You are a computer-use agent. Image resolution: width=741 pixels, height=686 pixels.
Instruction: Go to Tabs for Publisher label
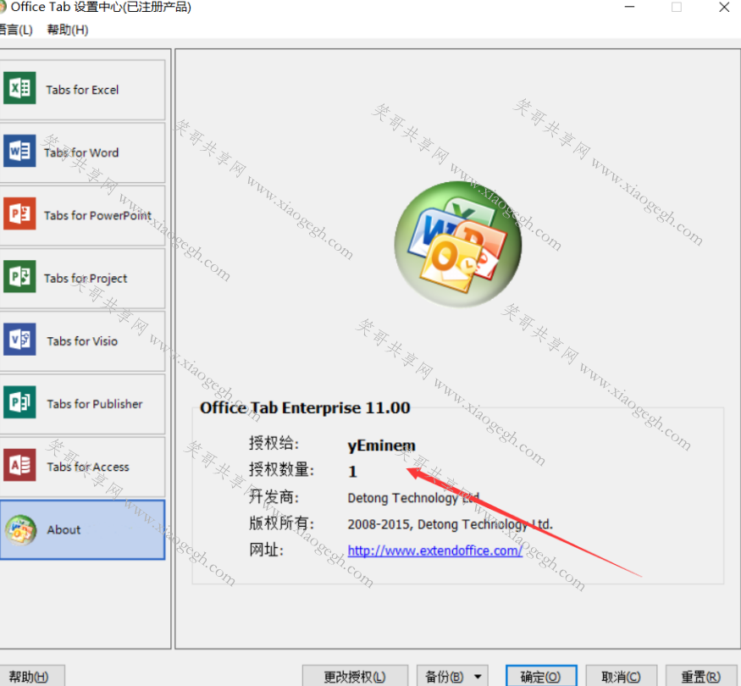pyautogui.click(x=95, y=404)
